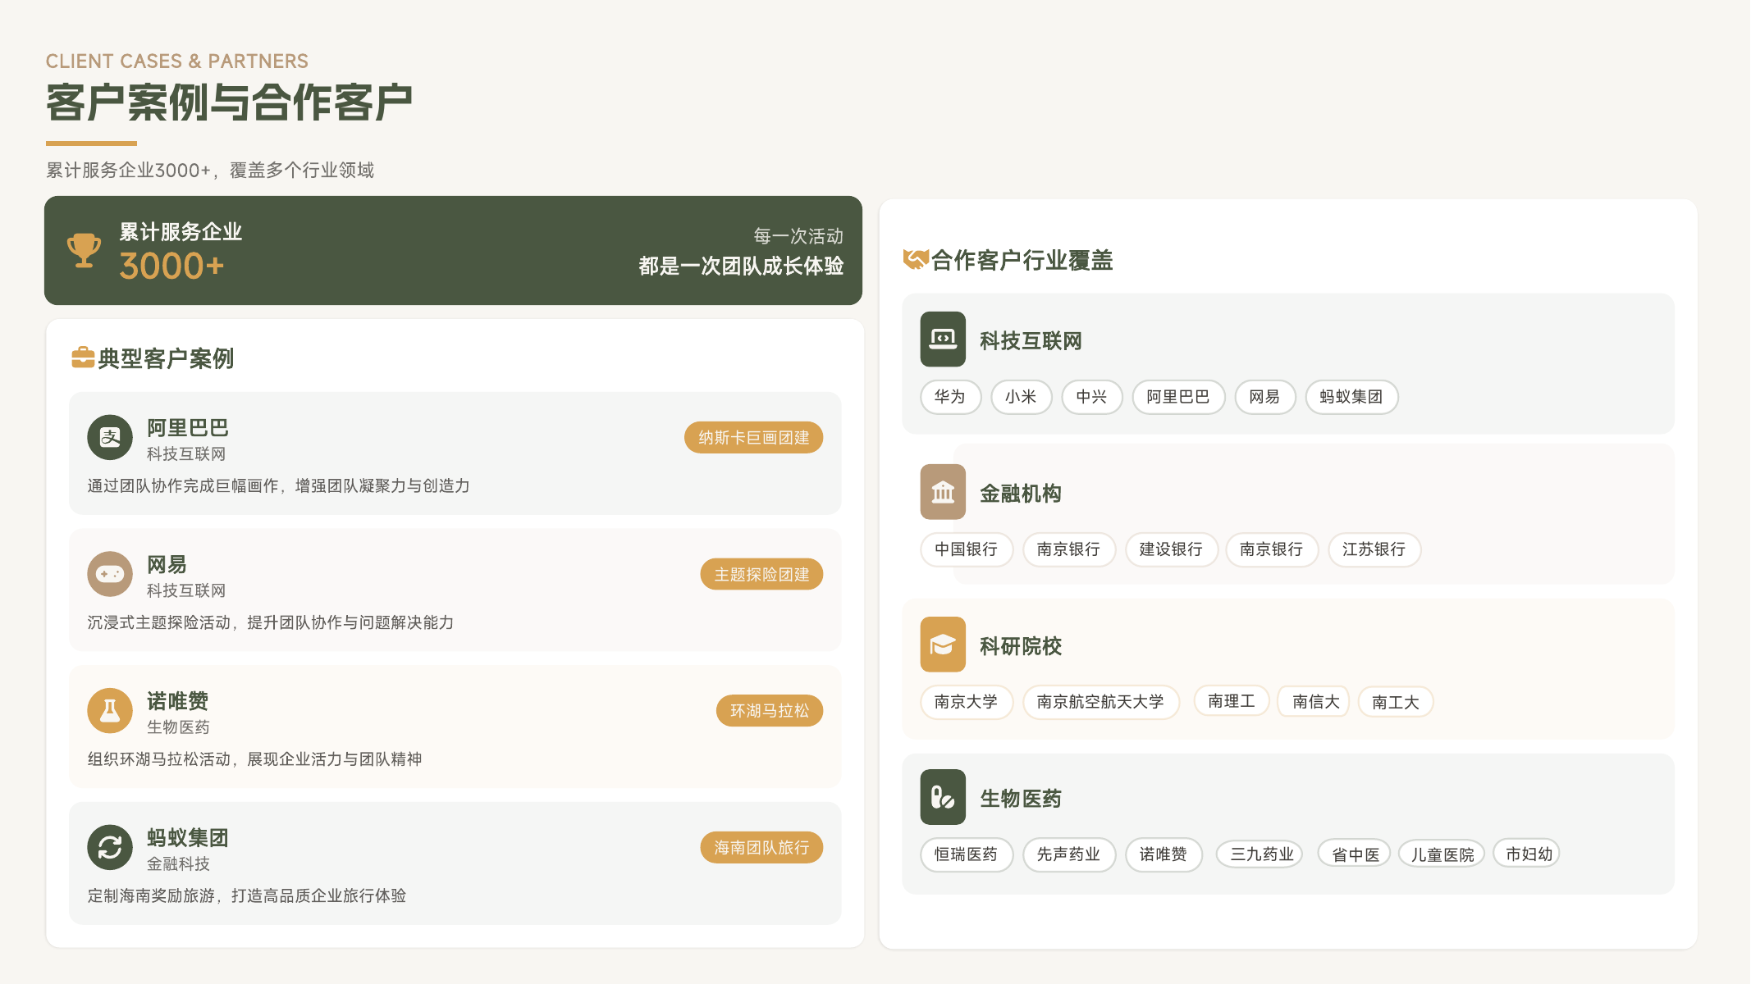Click the trophy icon in the banner
1751x984 pixels.
point(84,250)
